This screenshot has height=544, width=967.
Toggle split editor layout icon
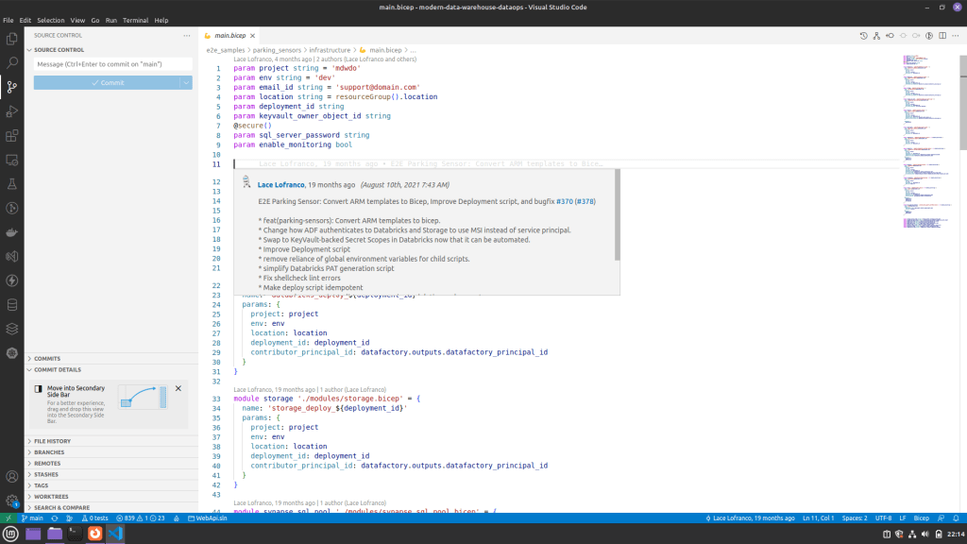pos(941,36)
